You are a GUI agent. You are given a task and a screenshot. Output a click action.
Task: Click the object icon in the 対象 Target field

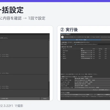click(x=75, y=44)
